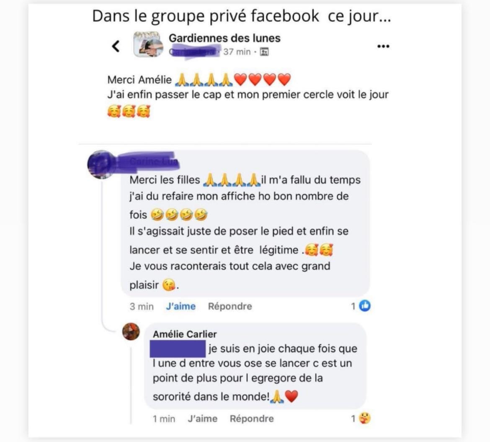Image resolution: width=490 pixels, height=442 pixels.
Task: Go back using the left chevron arrow
Action: (116, 46)
